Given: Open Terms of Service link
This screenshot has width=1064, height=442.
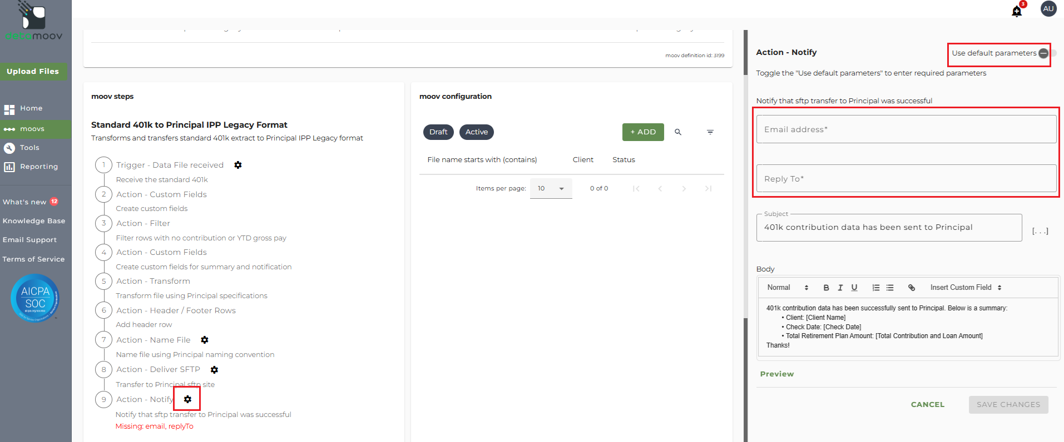Looking at the screenshot, I should coord(33,259).
